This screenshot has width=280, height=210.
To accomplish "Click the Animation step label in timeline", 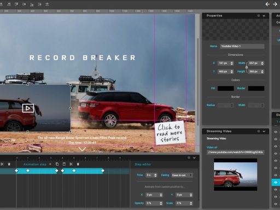I will coord(35,164).
